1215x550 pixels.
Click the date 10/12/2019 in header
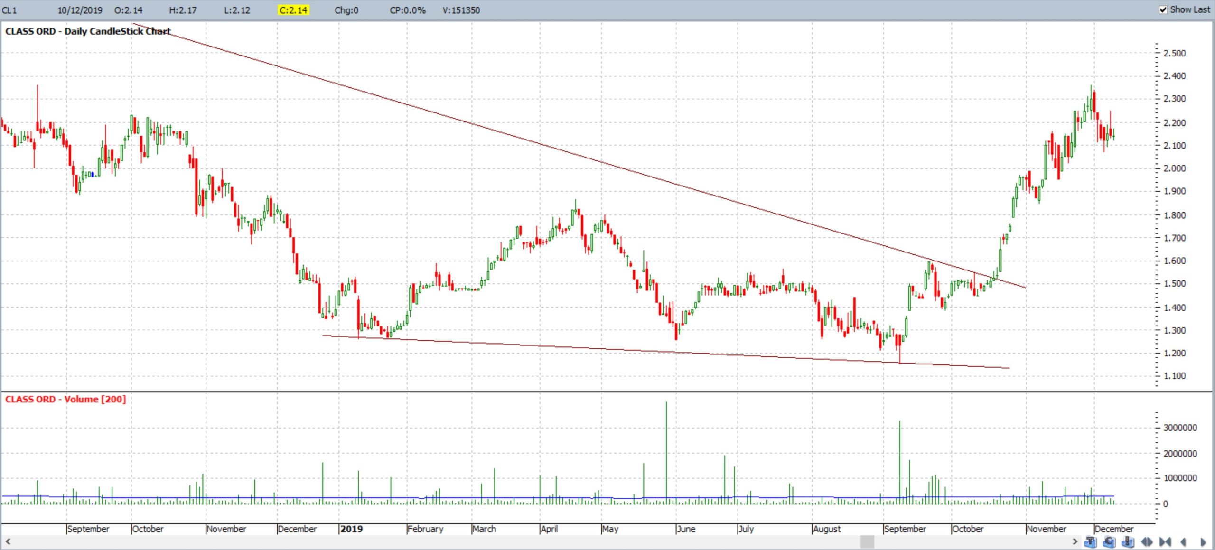tap(80, 10)
